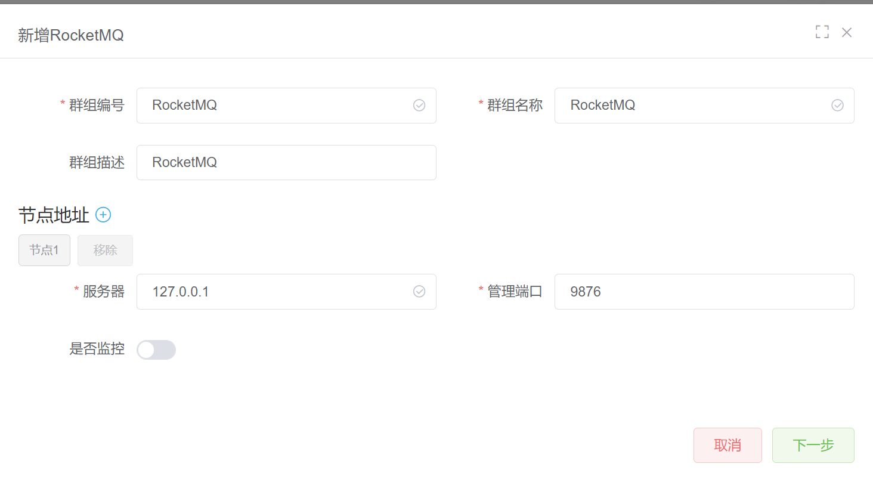Click the 节点地址 section heading

[54, 215]
